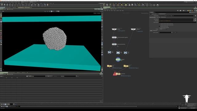Select the left yellow file cache node
This screenshot has width=197, height=111.
click(x=109, y=66)
